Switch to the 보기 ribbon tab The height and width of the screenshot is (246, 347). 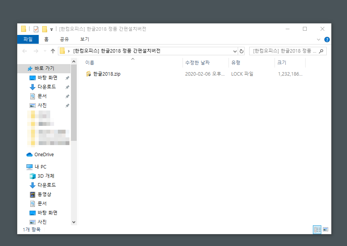pyautogui.click(x=84, y=39)
